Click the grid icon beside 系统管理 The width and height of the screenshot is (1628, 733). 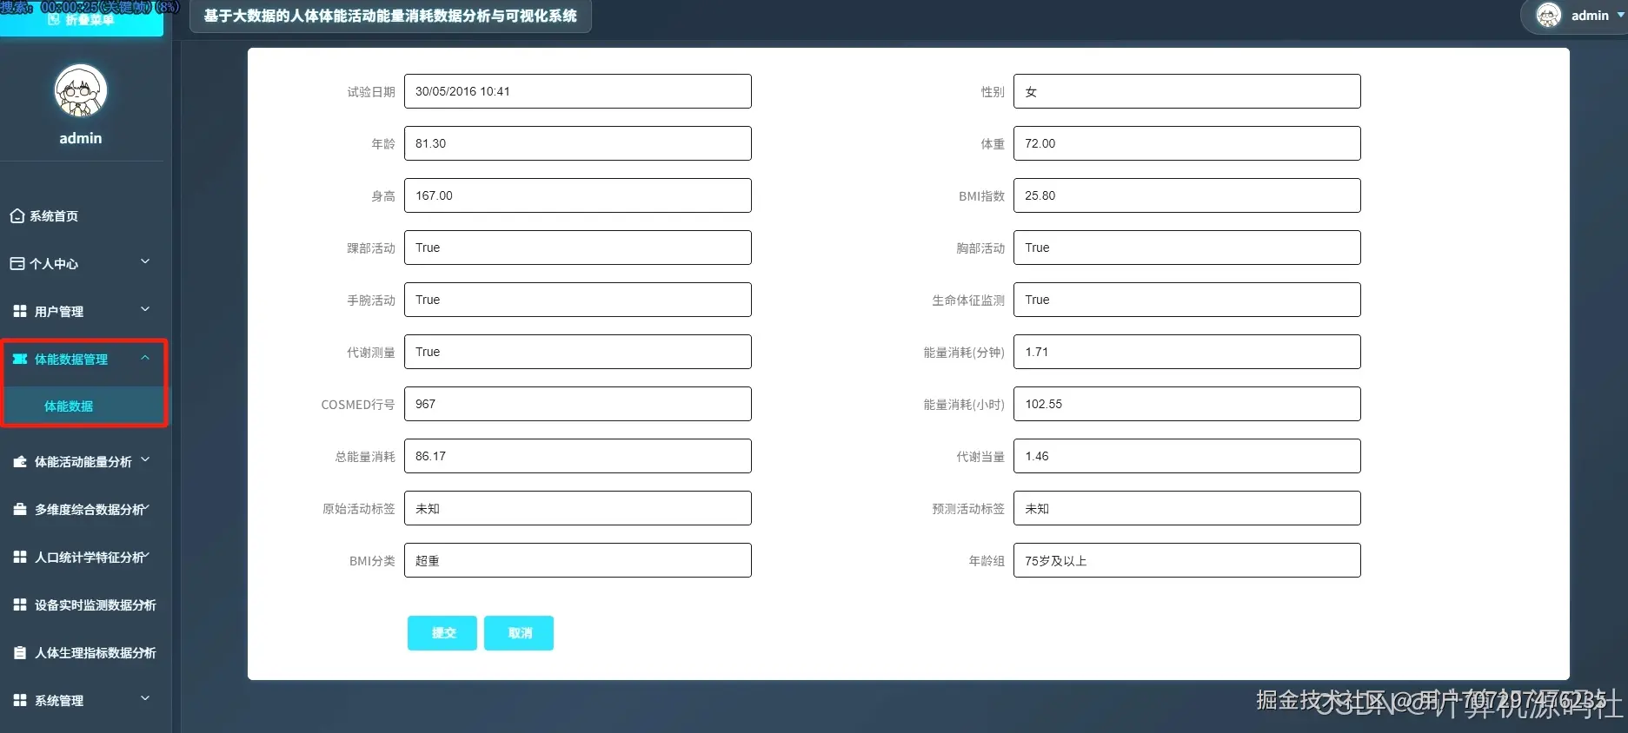20,700
